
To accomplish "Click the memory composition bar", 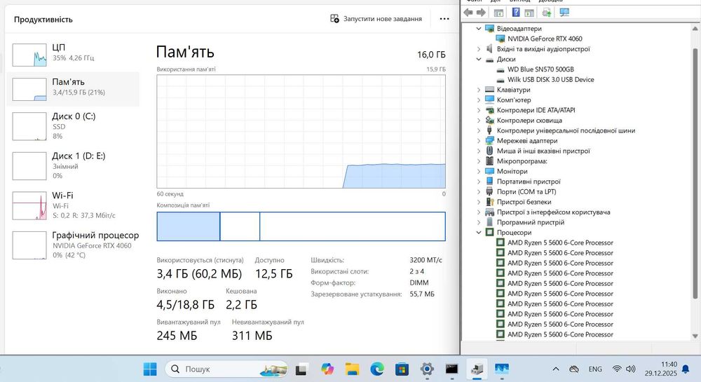I will tap(301, 226).
